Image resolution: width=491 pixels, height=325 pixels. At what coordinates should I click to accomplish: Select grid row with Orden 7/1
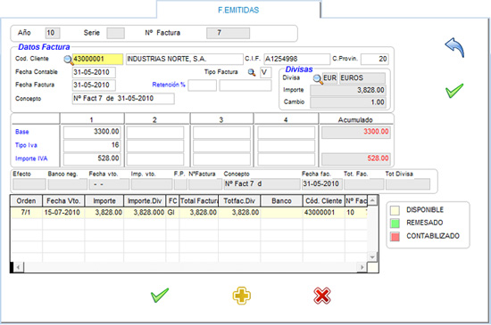click(x=189, y=213)
